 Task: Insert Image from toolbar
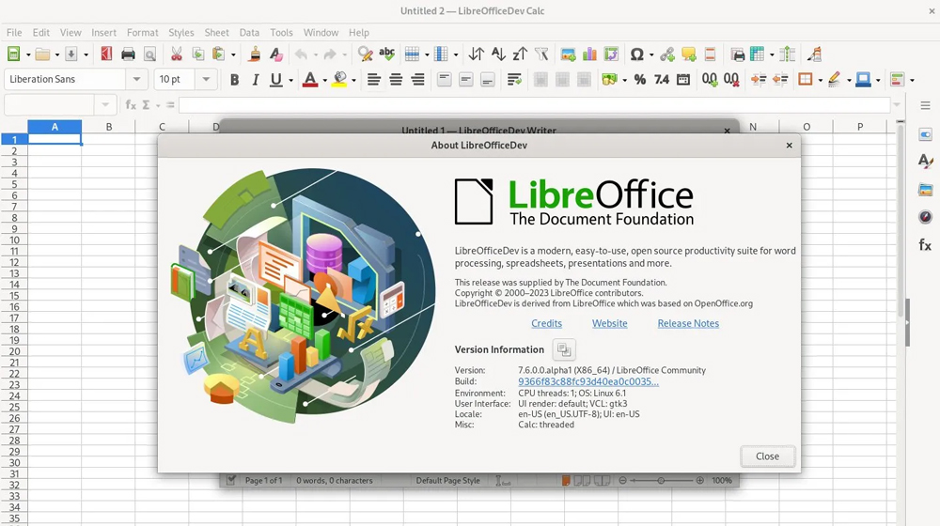tap(569, 54)
